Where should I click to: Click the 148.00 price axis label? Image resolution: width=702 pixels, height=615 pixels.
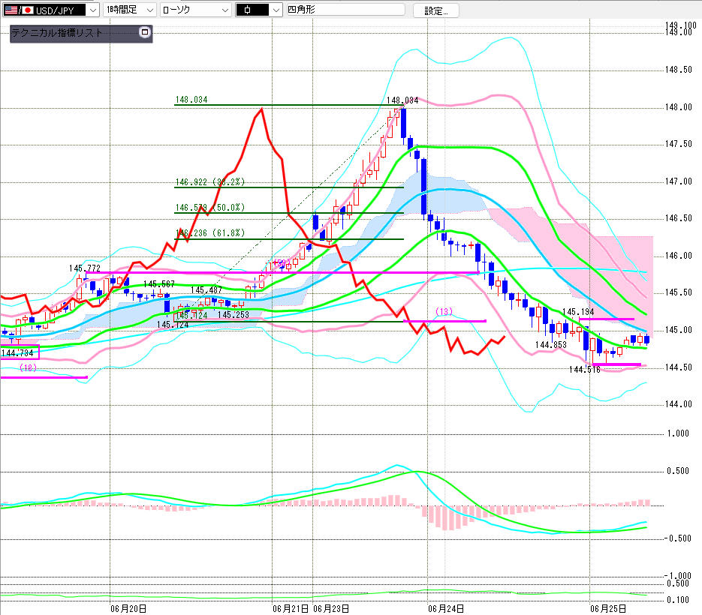(678, 107)
